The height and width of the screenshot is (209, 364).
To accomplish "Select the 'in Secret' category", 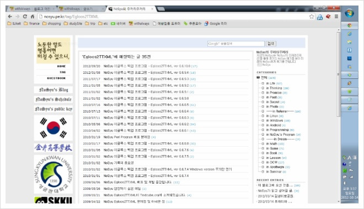I will coord(273,102).
